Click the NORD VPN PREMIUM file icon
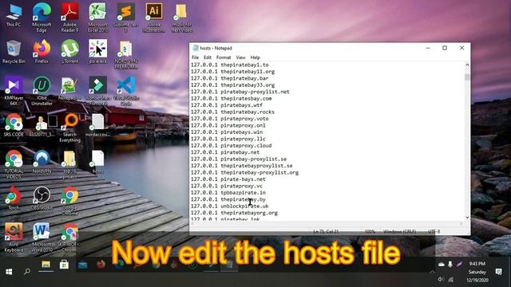Screen dimensions: 511x287 pyautogui.click(x=126, y=55)
